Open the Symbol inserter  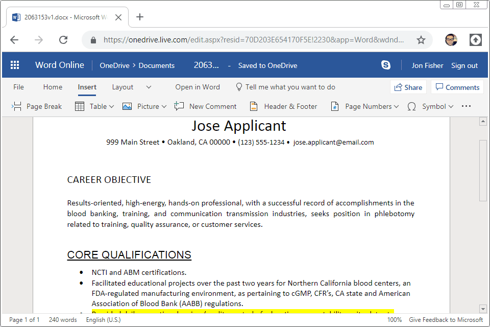[432, 106]
